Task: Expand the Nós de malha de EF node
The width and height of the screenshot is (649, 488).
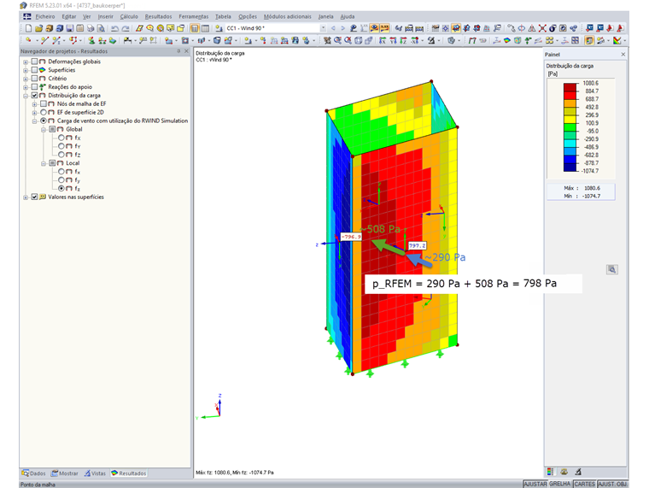Action: point(35,104)
